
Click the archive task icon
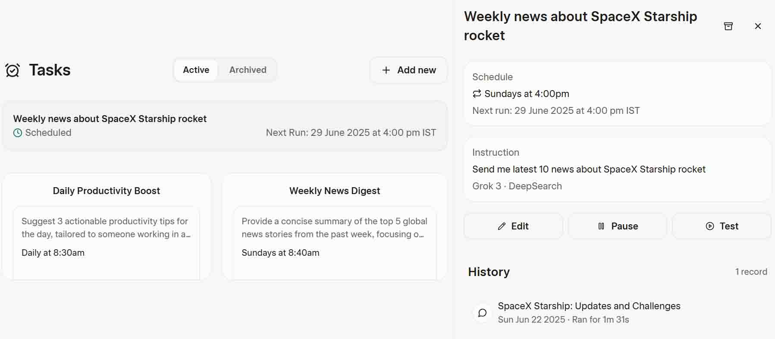tap(728, 26)
